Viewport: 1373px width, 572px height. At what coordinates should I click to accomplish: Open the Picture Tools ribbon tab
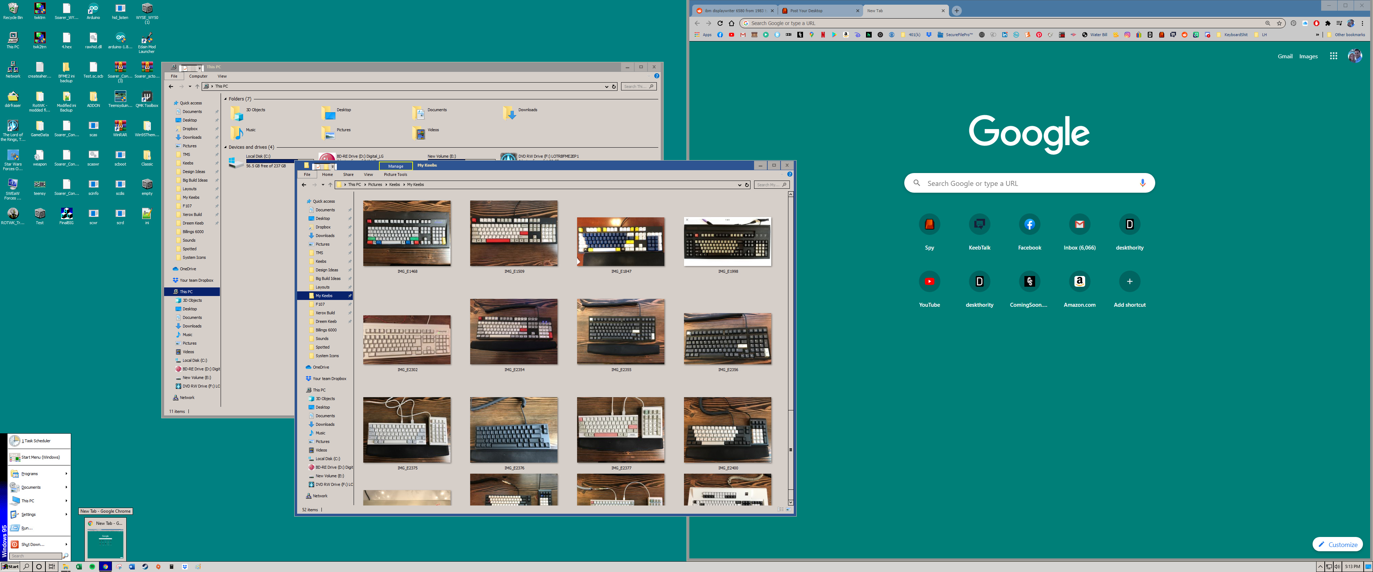click(x=395, y=174)
